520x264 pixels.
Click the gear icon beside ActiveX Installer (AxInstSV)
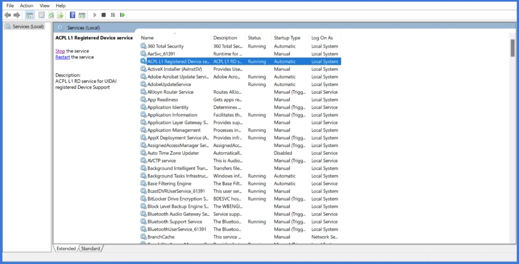pyautogui.click(x=143, y=69)
